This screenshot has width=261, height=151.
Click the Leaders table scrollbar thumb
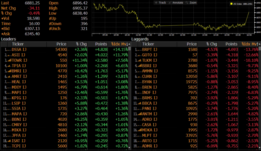[x=129, y=49]
